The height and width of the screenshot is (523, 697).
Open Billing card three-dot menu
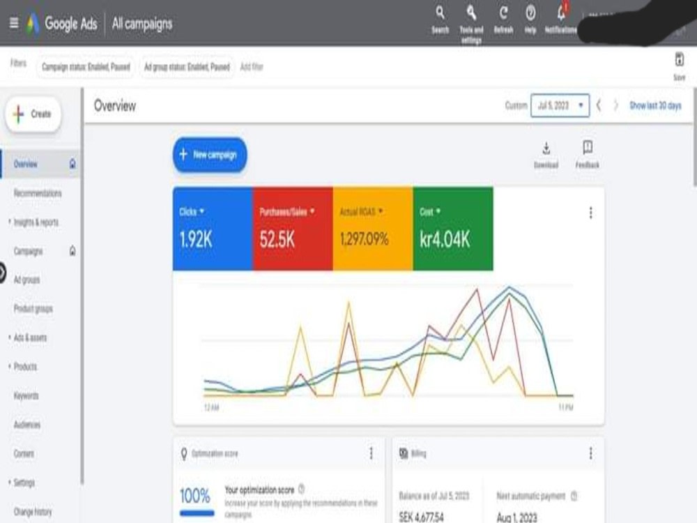pos(591,453)
